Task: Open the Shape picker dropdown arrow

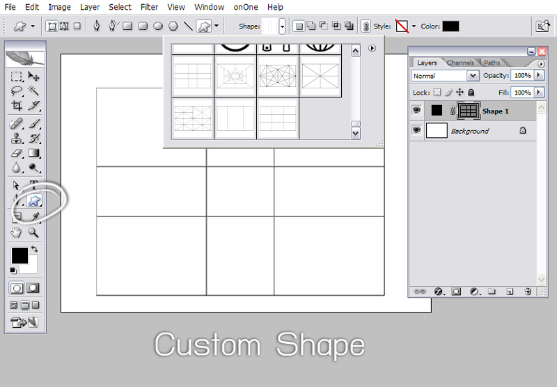Action: [x=282, y=26]
